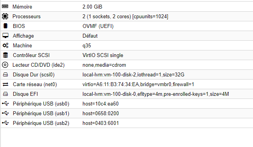Select the Périphérique USB (usb1) row
Viewport: 253px width, 147px height.
coord(127,113)
